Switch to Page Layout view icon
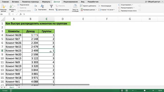This screenshot has width=164, height=92. [127, 90]
